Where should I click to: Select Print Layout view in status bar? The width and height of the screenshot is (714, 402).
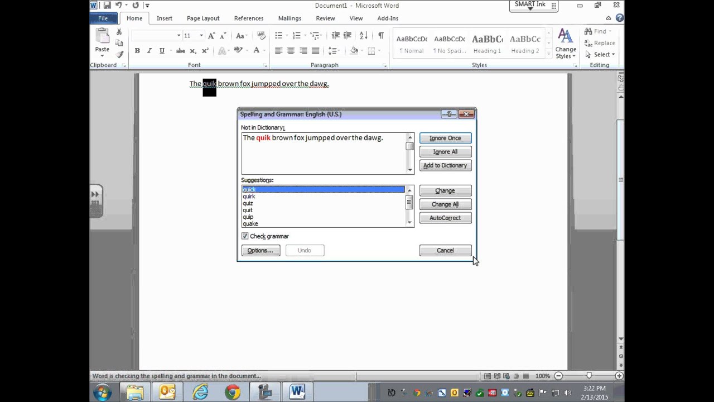pyautogui.click(x=488, y=376)
